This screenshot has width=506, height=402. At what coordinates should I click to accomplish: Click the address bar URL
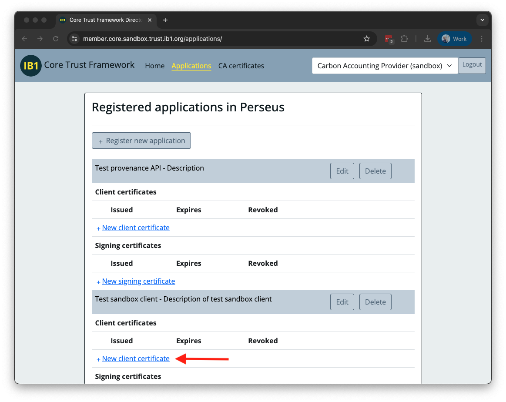click(152, 39)
